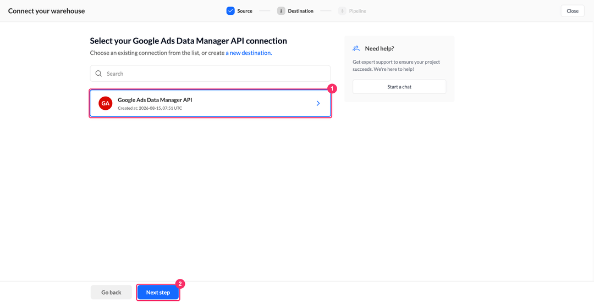Focus the Search connections field

[210, 74]
